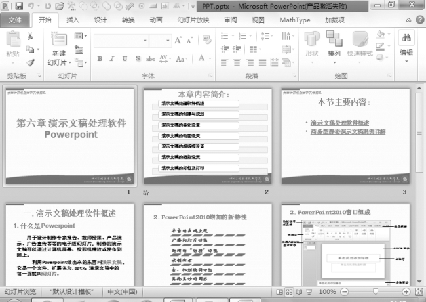Click the New Slide (新建幻灯片) icon
Viewport: 426px width, 302px height.
pos(59,39)
